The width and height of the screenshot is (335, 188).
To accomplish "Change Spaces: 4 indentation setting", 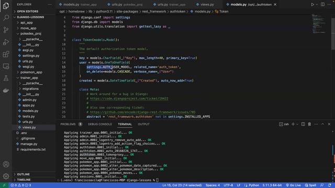I will point(213,185).
